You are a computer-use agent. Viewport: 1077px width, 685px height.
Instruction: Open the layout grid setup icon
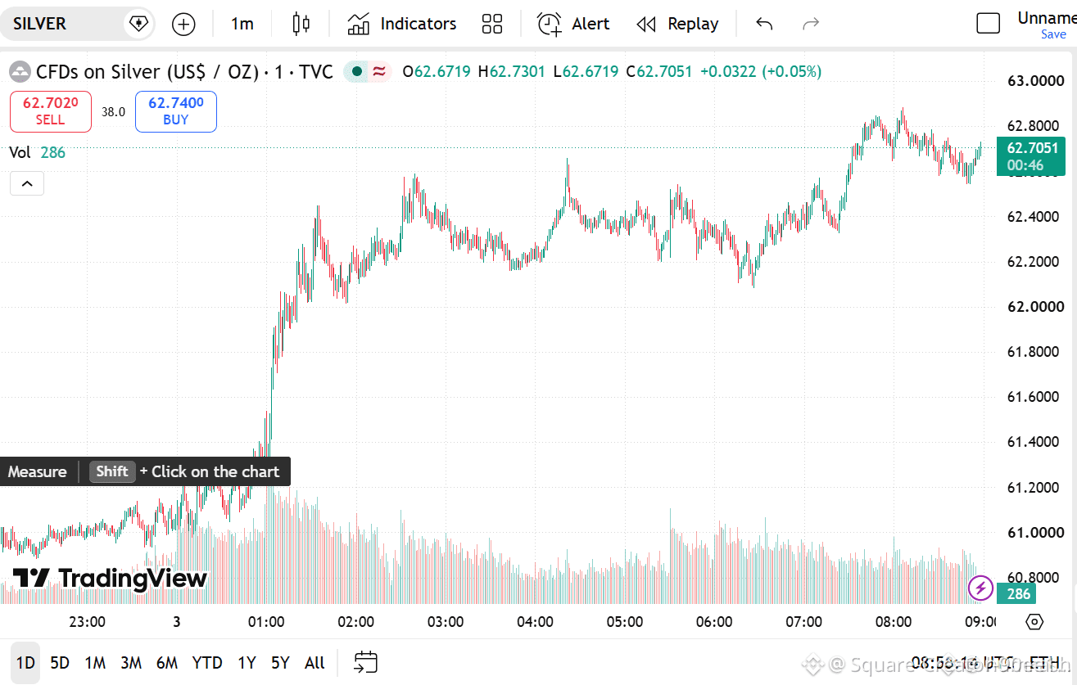point(492,24)
